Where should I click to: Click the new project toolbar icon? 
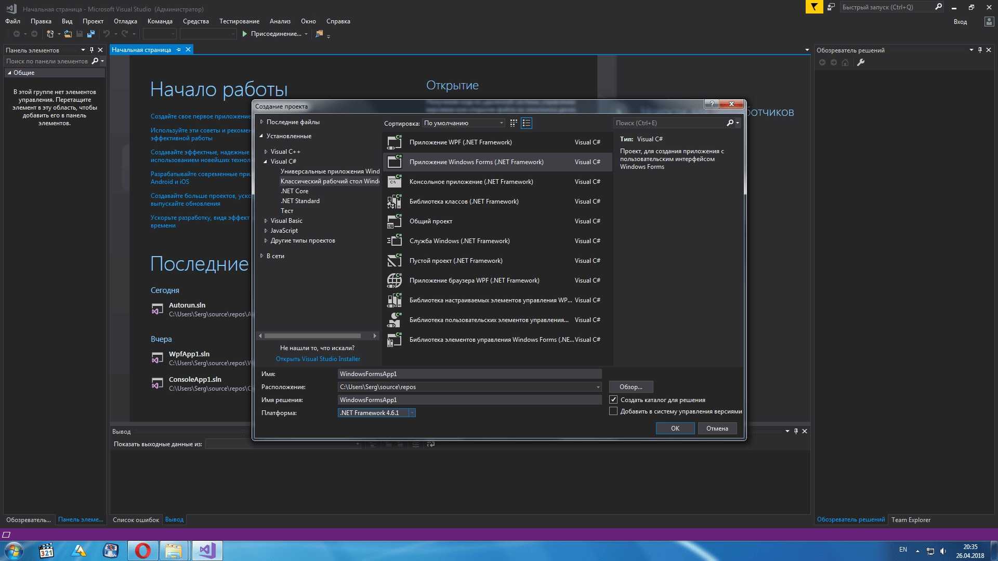[x=50, y=34]
